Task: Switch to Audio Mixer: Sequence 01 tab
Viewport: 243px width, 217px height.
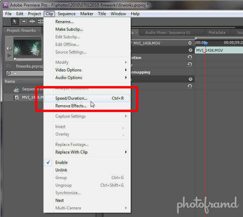Action: click(x=168, y=32)
